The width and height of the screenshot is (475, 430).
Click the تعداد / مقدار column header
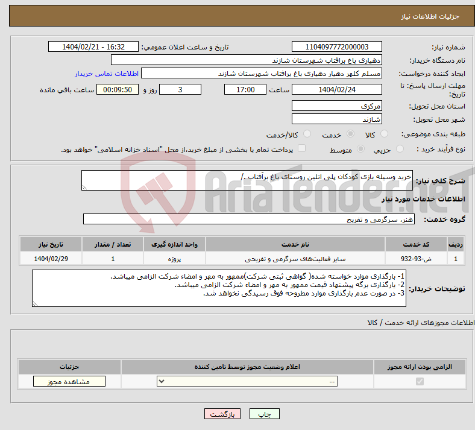click(113, 244)
